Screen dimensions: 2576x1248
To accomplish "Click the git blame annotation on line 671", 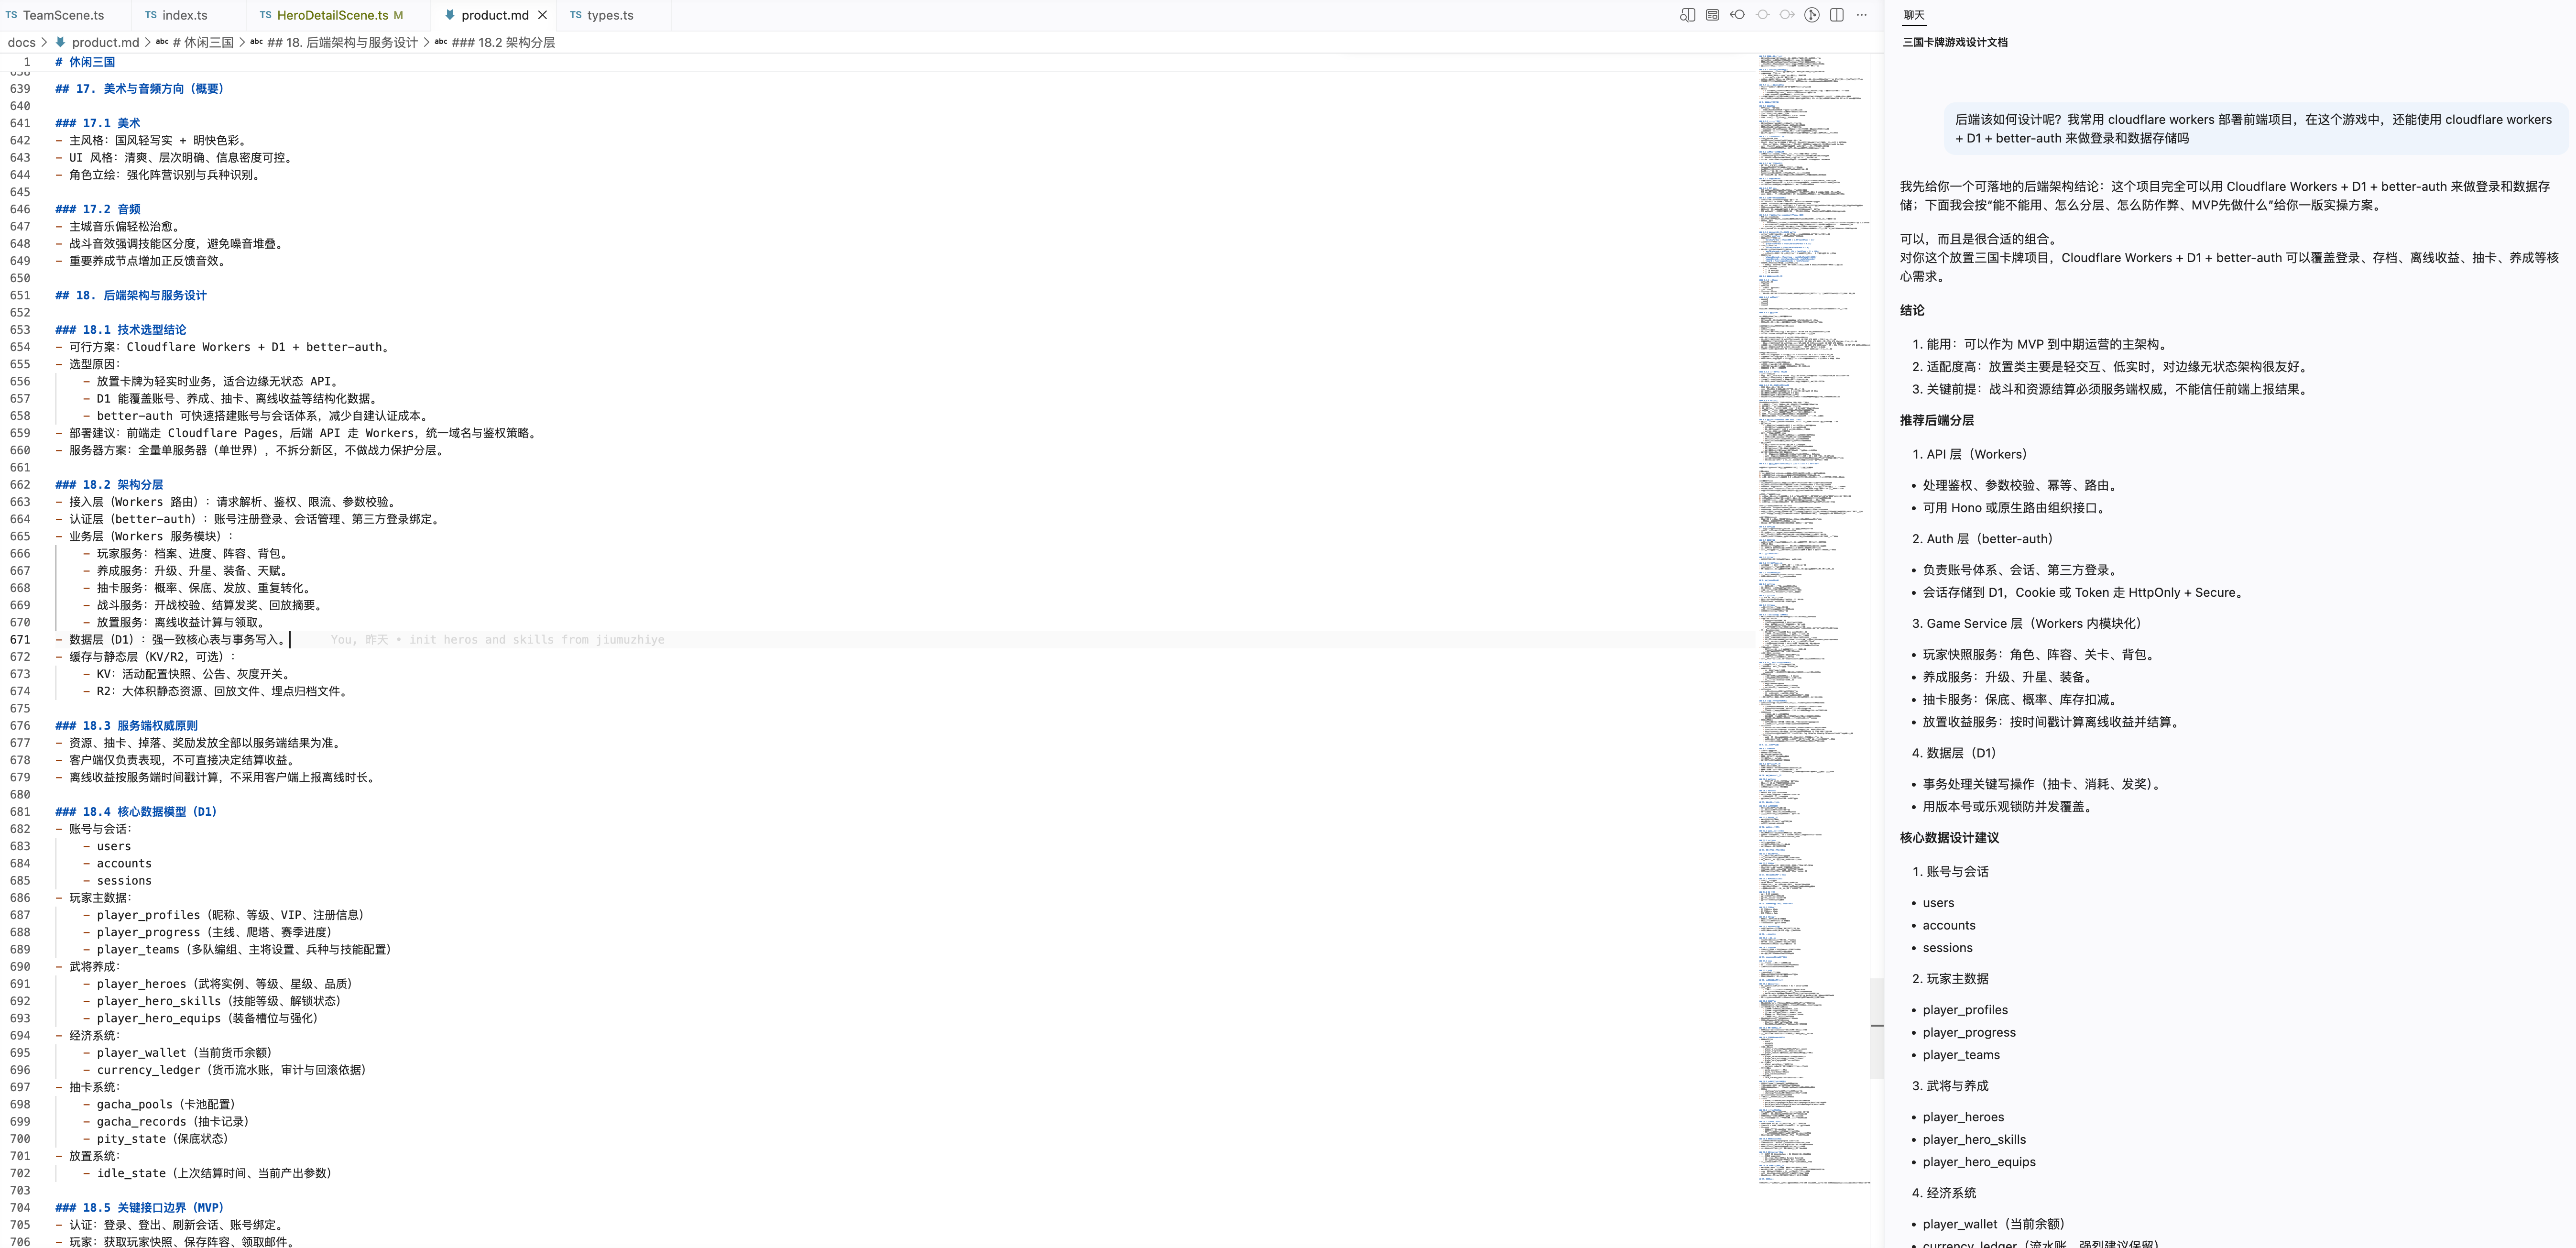I will pyautogui.click(x=497, y=640).
